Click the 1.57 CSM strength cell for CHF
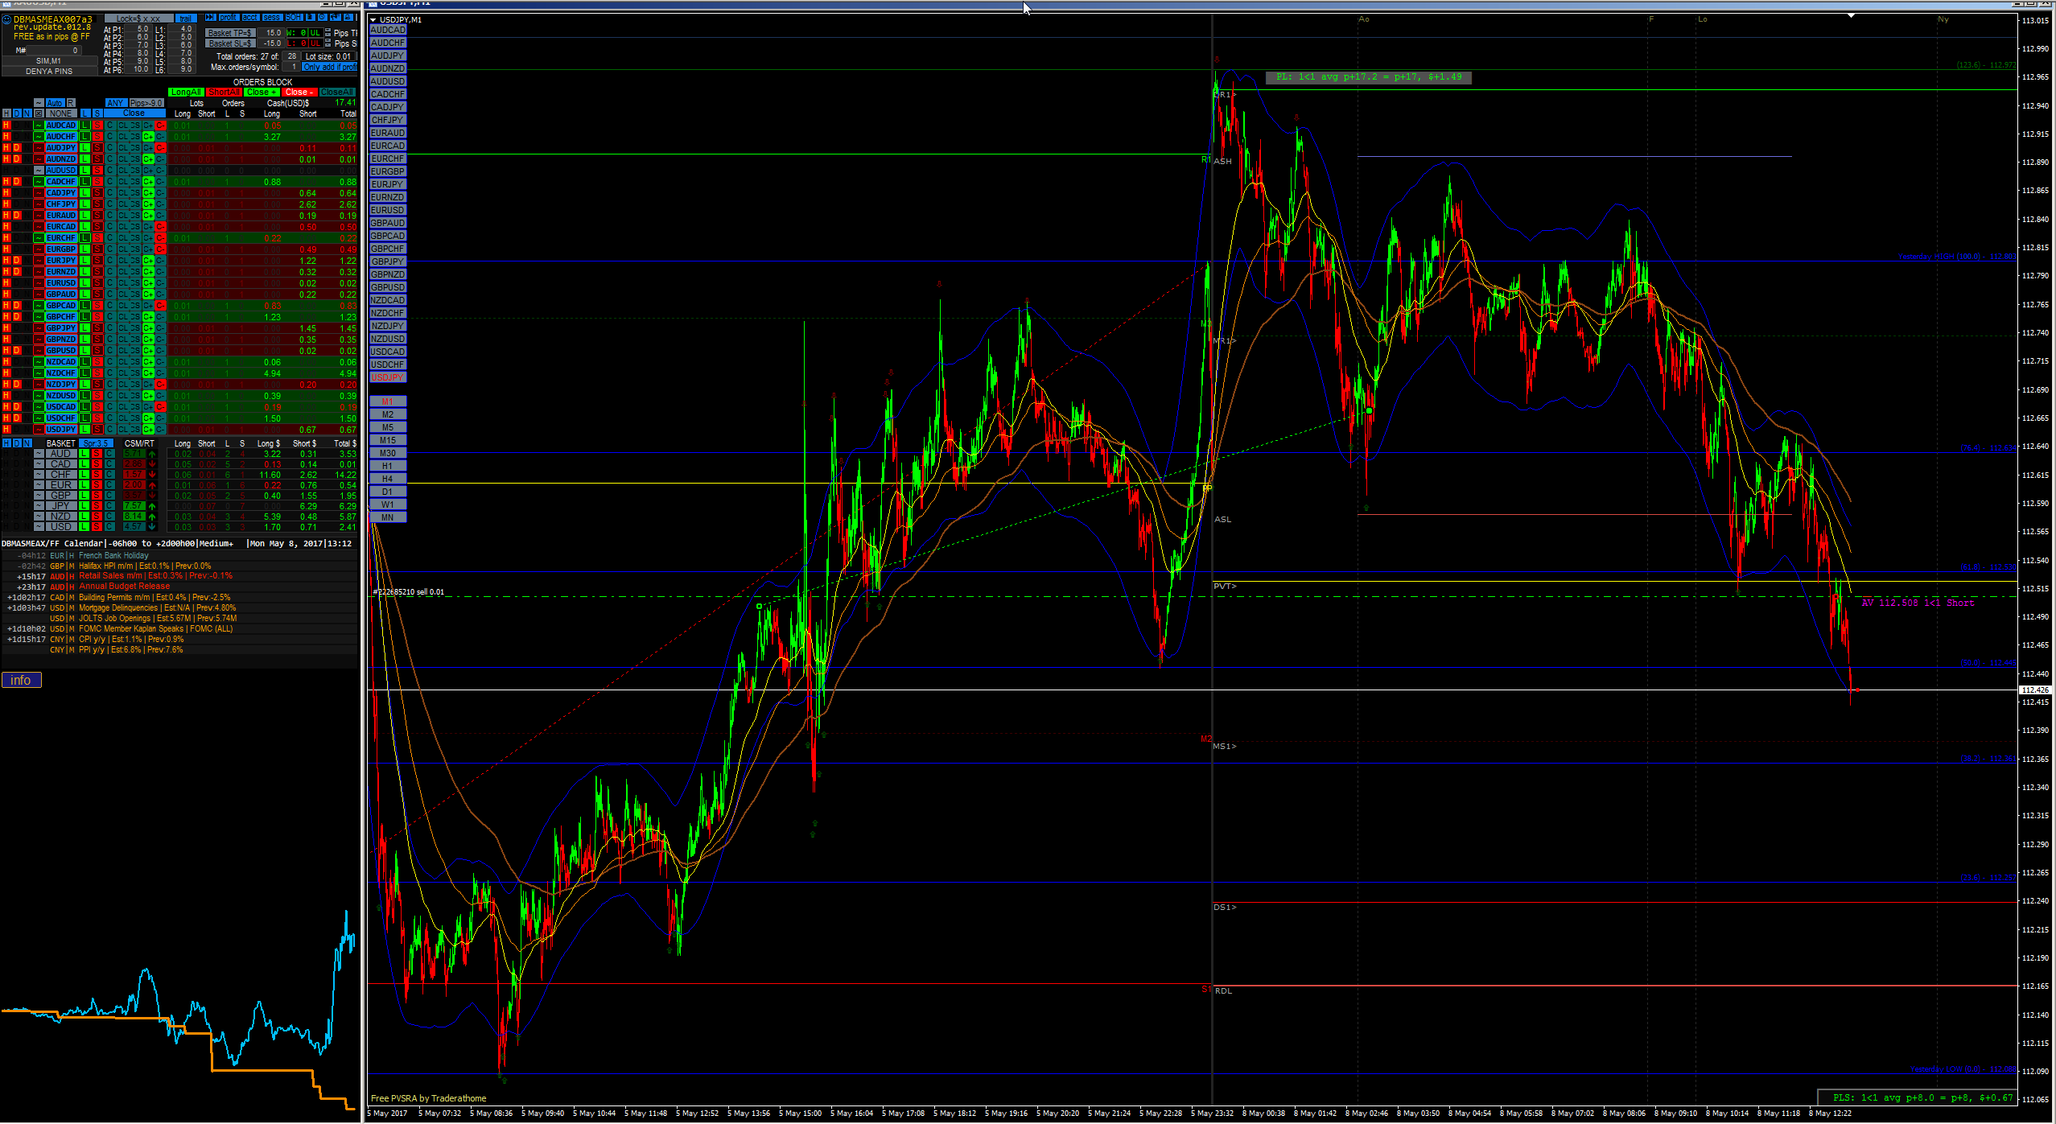2056x1124 pixels. coord(134,474)
